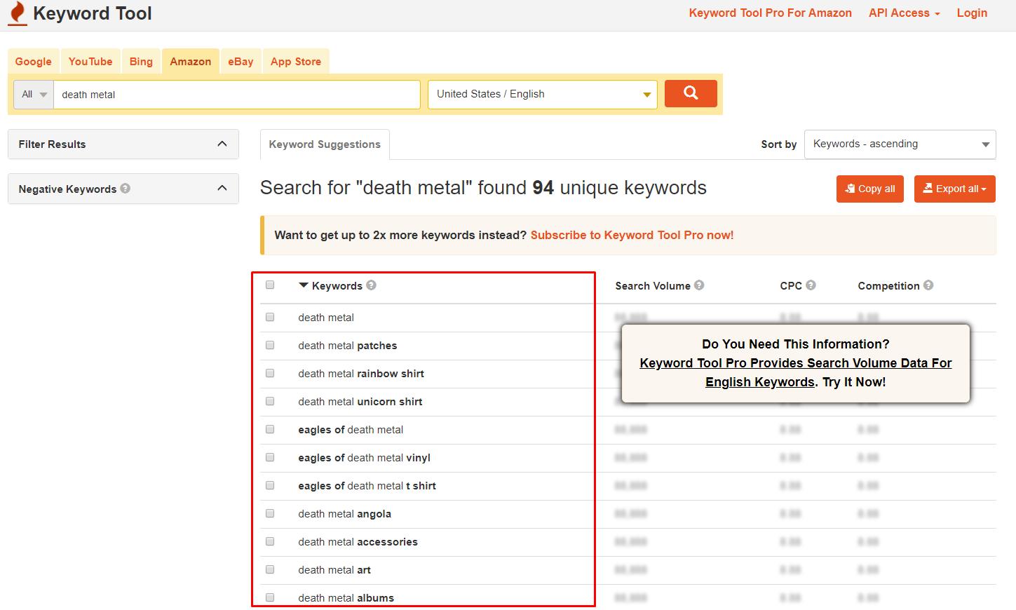The width and height of the screenshot is (1016, 610).
Task: Switch to the YouTube tab
Action: coord(90,62)
